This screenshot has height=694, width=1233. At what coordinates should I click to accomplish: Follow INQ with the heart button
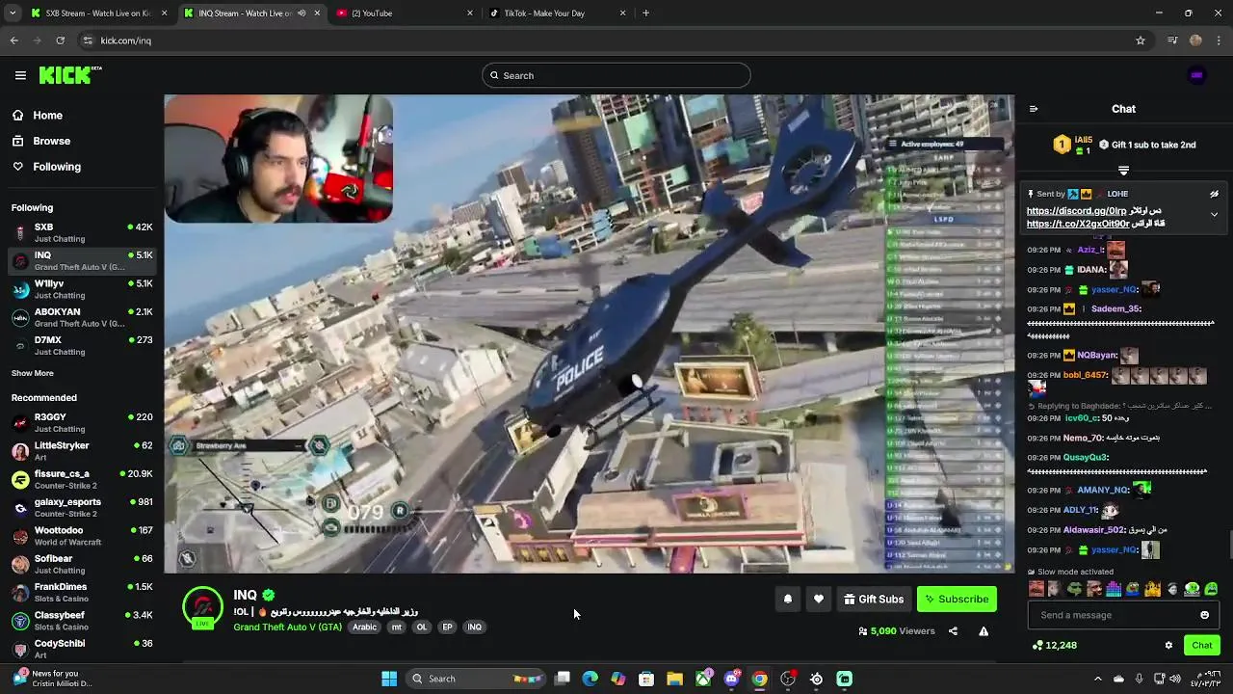coord(818,599)
